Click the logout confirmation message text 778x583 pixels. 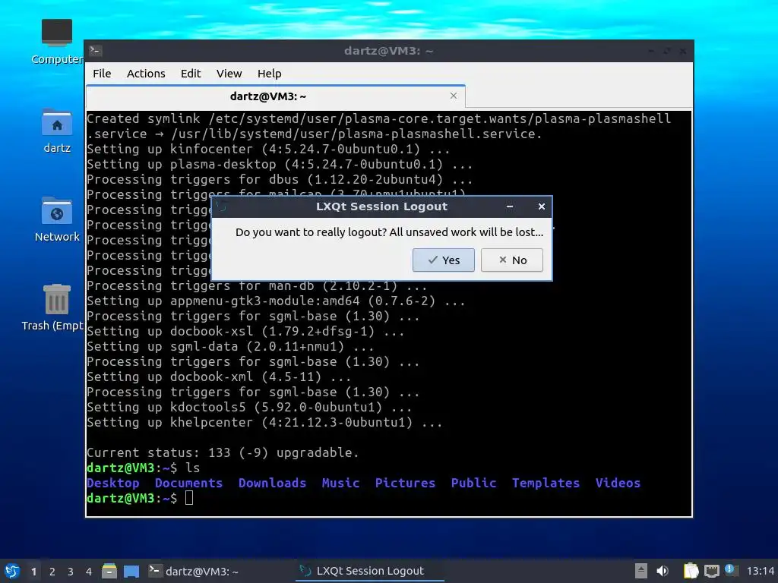point(389,232)
